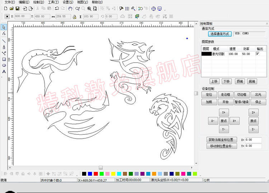Open the 工具(T) menu
Viewport: 269px width, 193px height.
click(x=53, y=2)
